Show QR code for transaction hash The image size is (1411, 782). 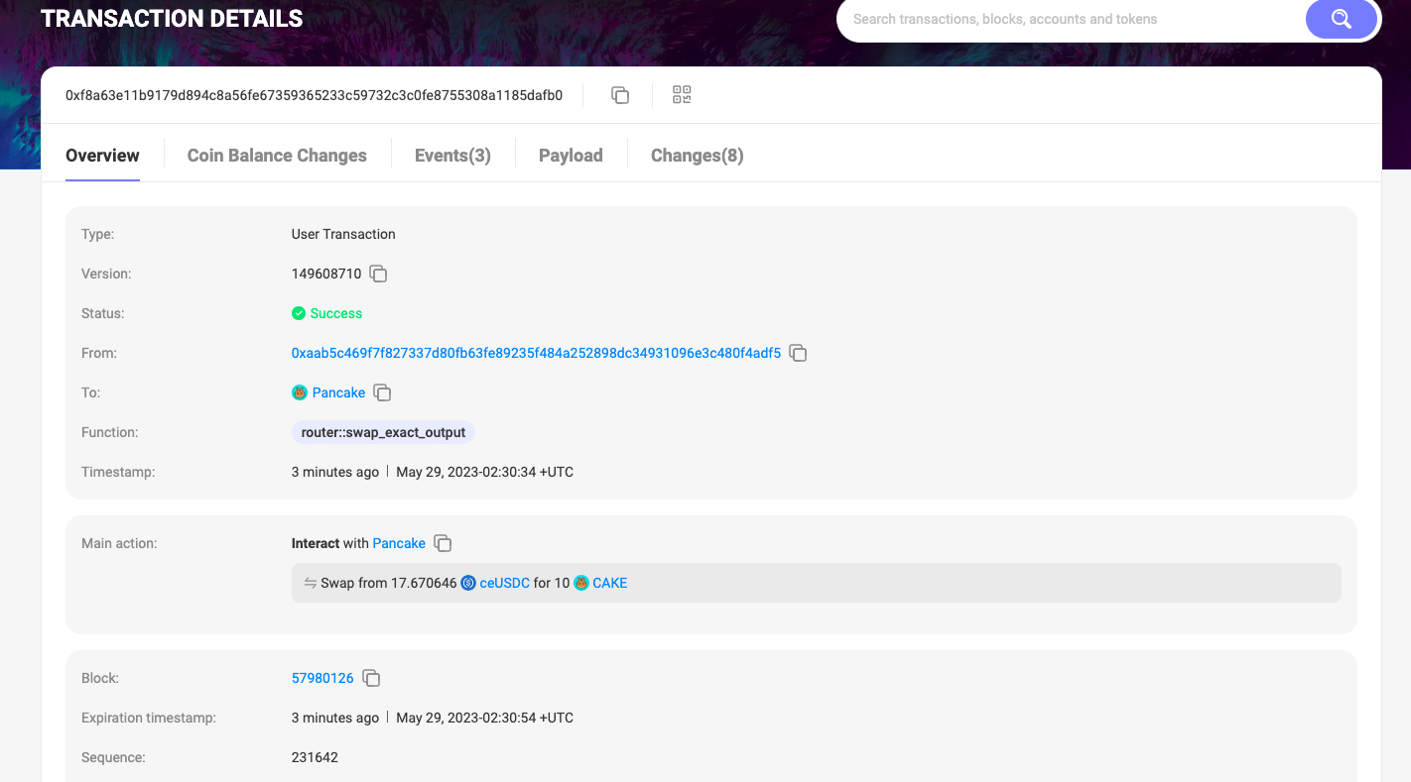tap(682, 95)
